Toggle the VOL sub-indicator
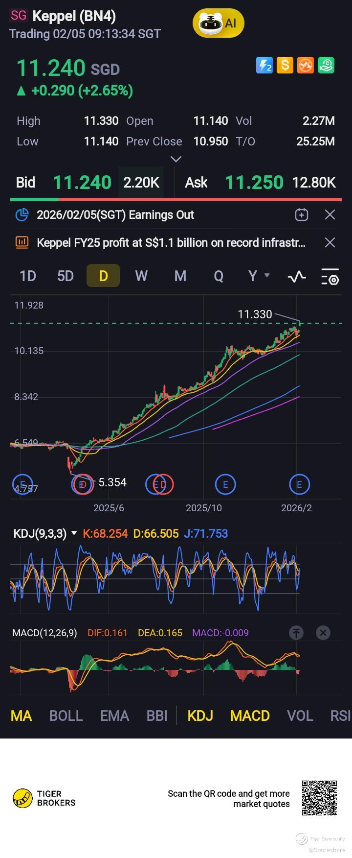The width and height of the screenshot is (352, 858). 300,715
